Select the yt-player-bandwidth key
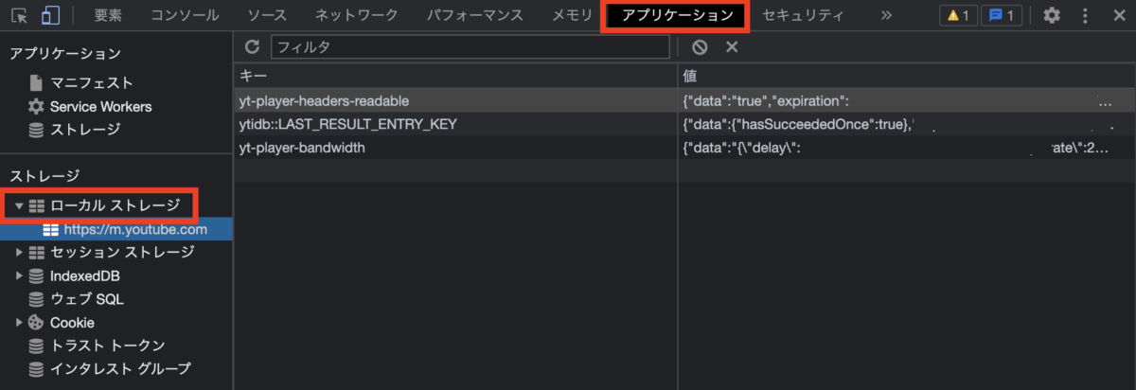Viewport: 1136px width, 390px height. (302, 148)
